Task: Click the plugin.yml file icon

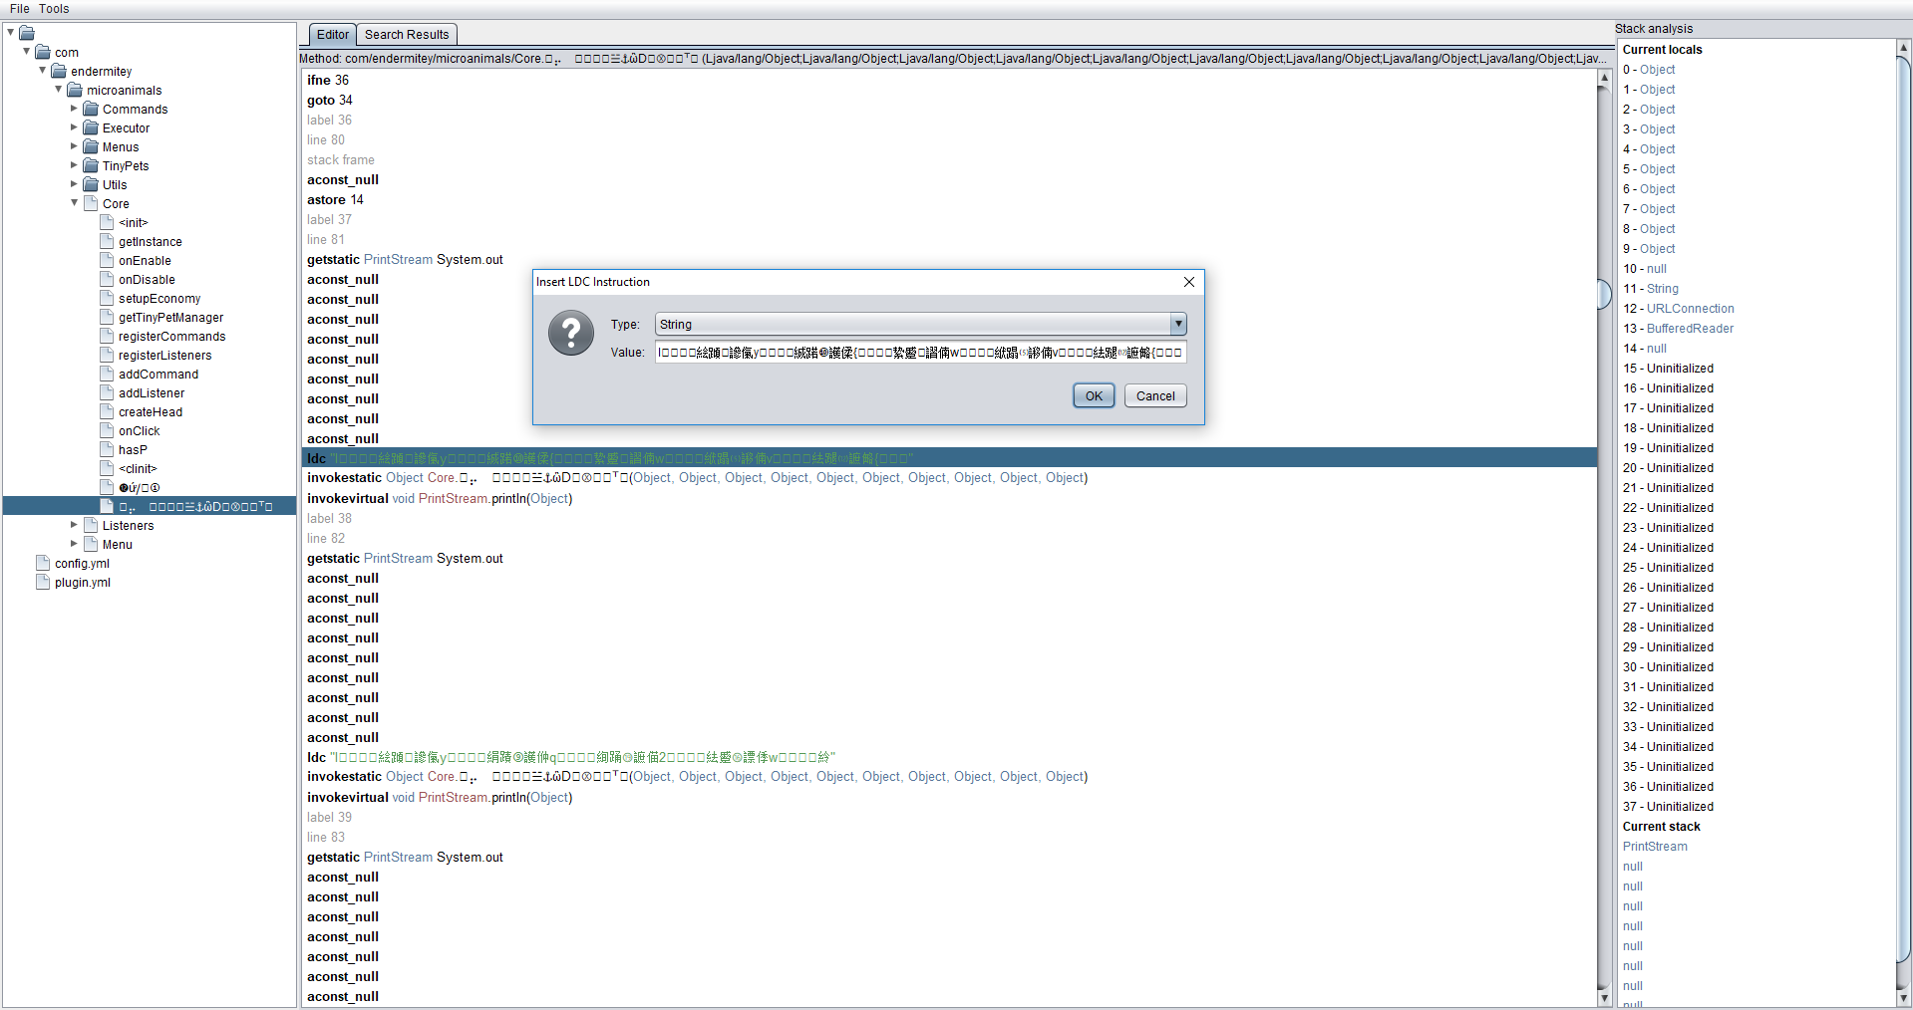Action: click(43, 583)
